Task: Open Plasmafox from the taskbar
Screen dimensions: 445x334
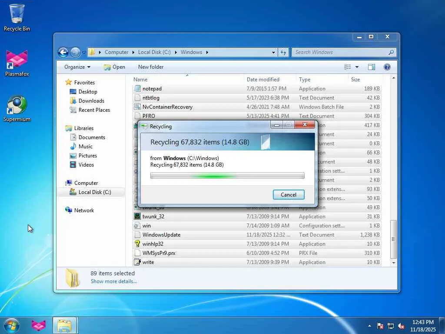Action: (39, 325)
